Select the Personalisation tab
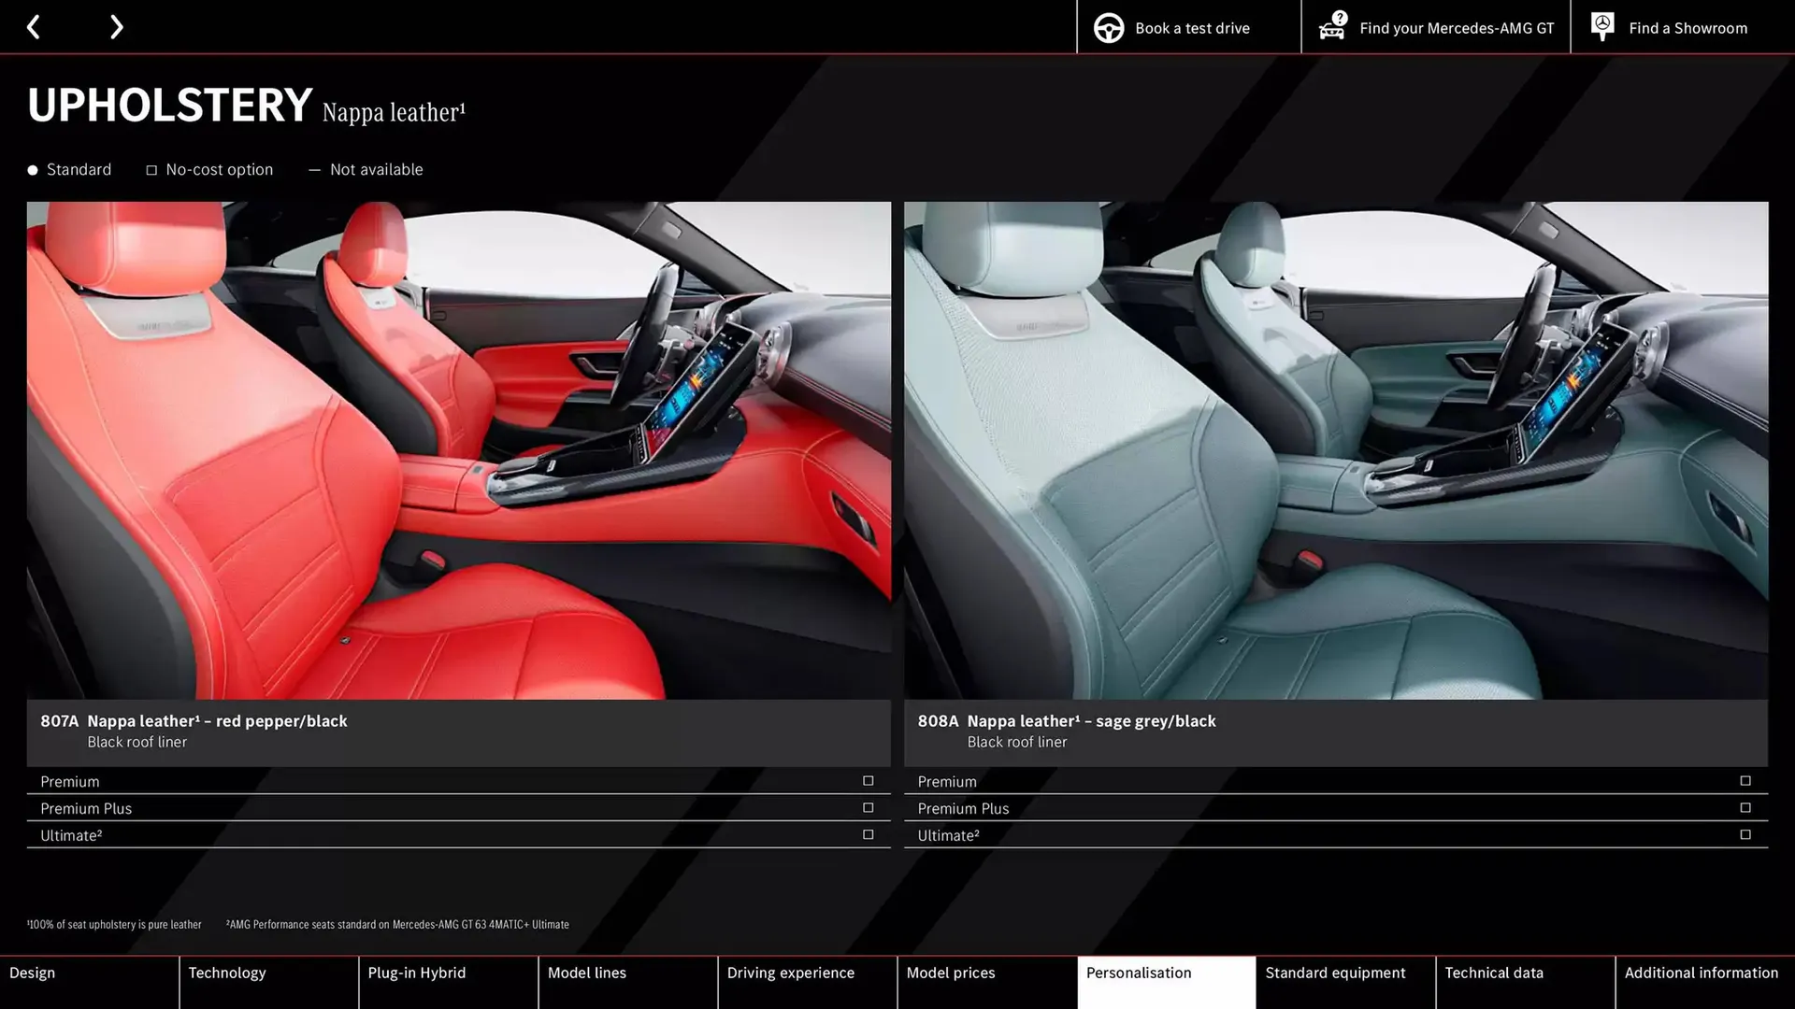 1166,982
